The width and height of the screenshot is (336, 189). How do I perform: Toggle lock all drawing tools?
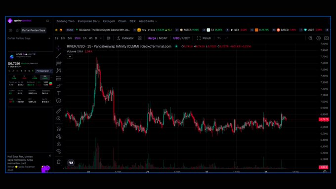click(58, 144)
